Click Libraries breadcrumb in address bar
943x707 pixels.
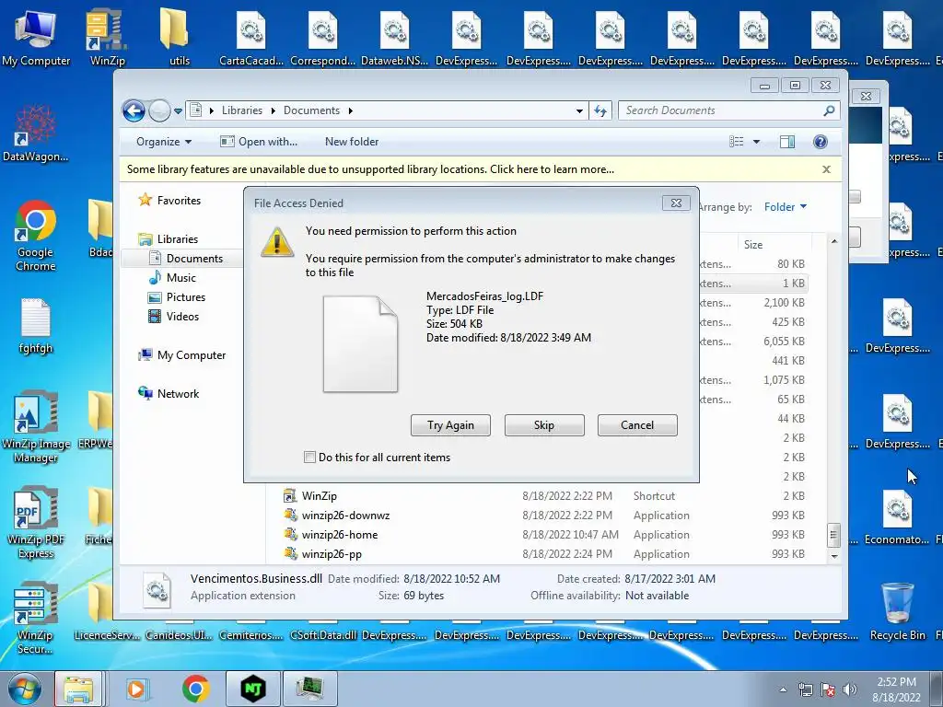tap(242, 110)
